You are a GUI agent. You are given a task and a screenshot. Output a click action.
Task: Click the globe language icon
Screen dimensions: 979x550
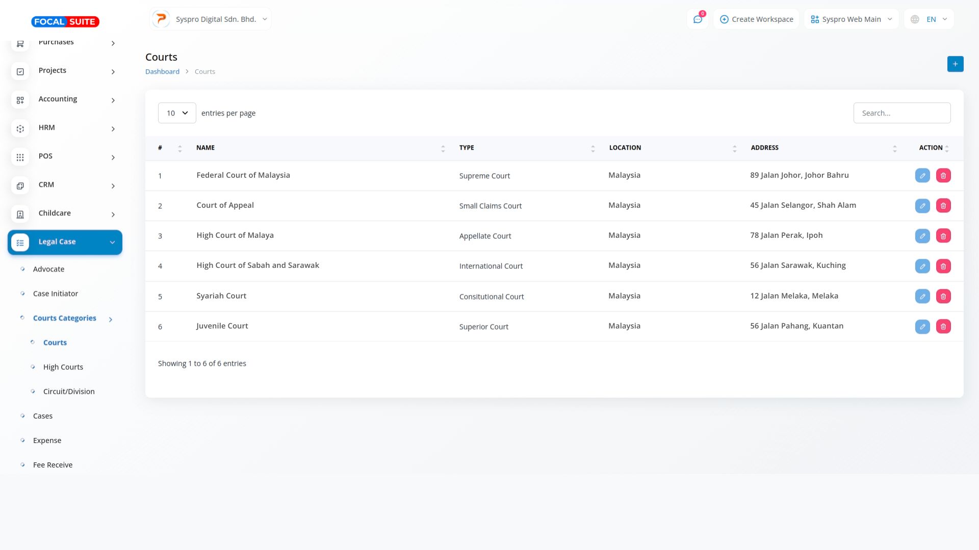915,19
